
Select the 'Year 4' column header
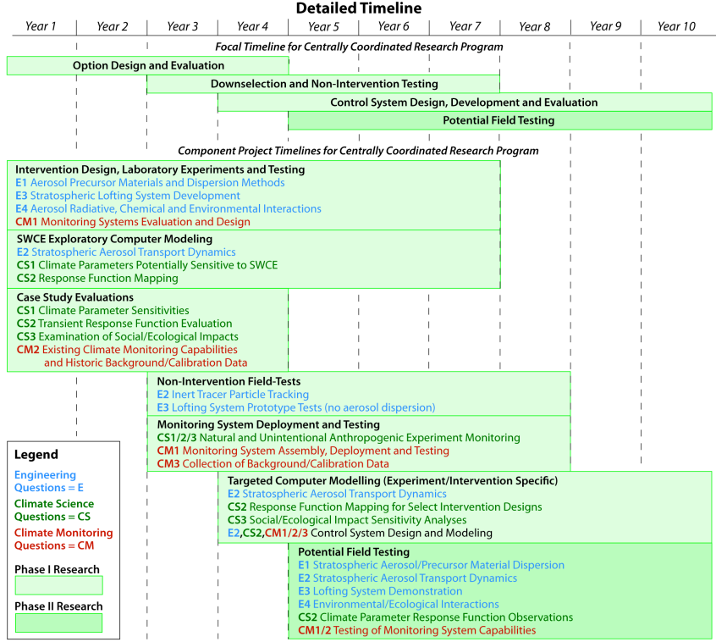click(252, 26)
